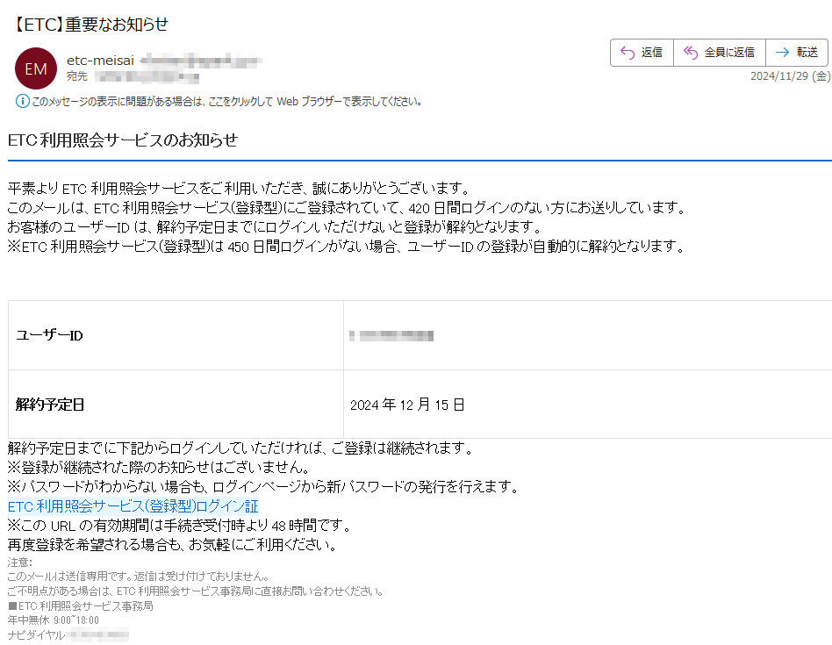
Task: Click the line mentioning 420日間ログインのない方
Action: pyautogui.click(x=348, y=207)
